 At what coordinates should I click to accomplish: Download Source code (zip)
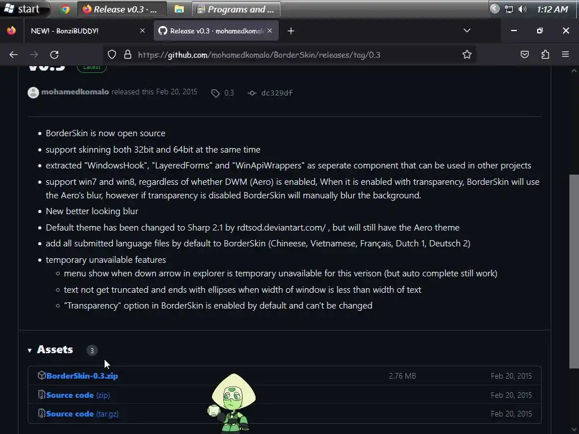78,395
